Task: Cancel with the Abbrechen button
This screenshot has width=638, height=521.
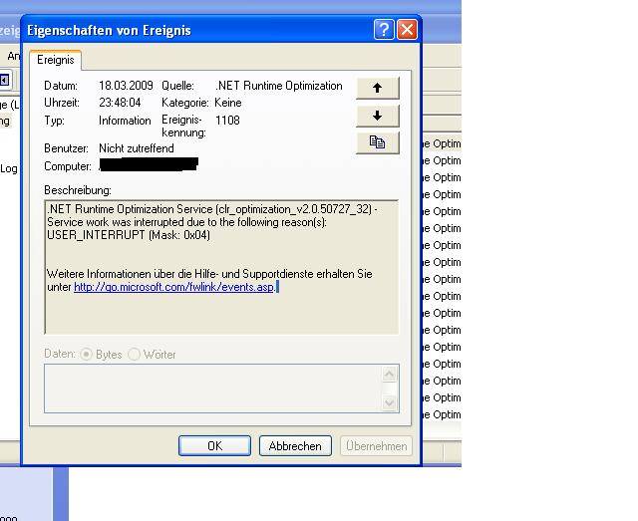Action: pyautogui.click(x=295, y=446)
